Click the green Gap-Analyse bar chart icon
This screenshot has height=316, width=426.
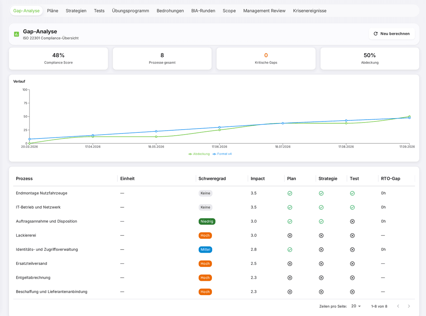click(x=16, y=34)
